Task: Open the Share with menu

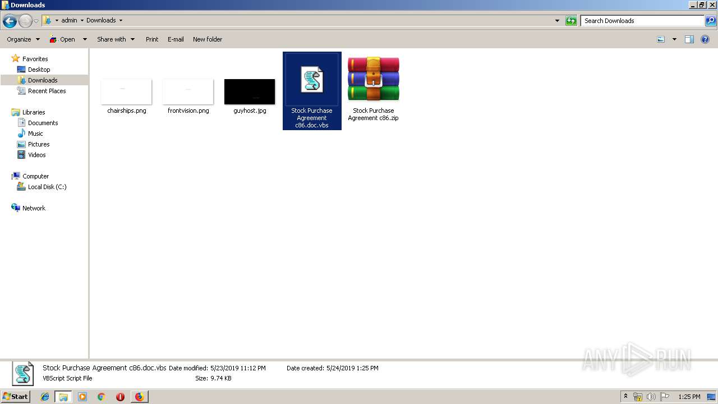Action: pyautogui.click(x=116, y=39)
